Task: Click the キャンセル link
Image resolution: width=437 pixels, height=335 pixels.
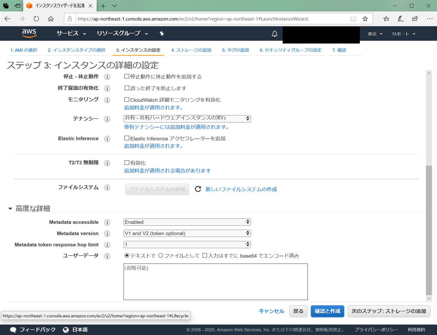Action: click(x=271, y=311)
